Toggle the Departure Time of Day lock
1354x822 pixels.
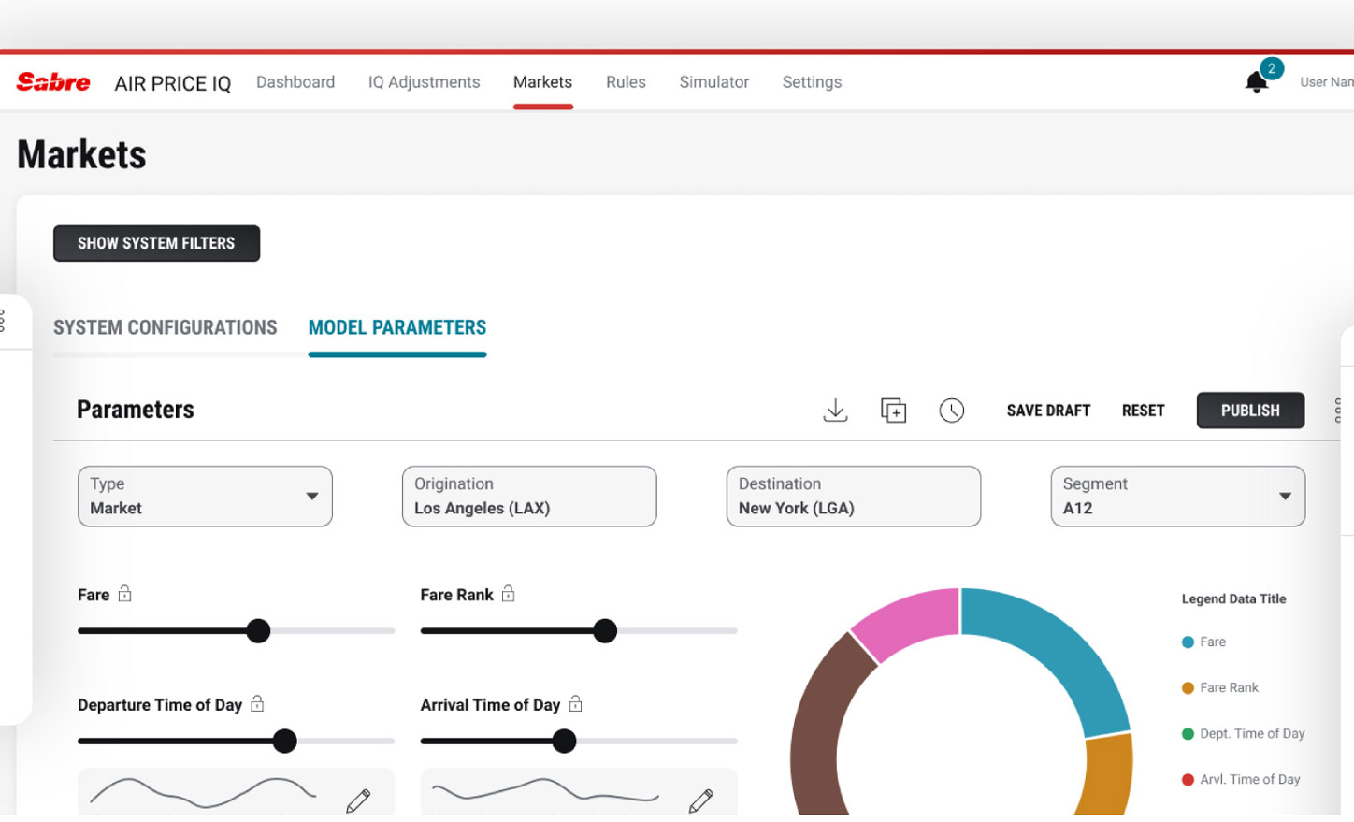coord(257,704)
